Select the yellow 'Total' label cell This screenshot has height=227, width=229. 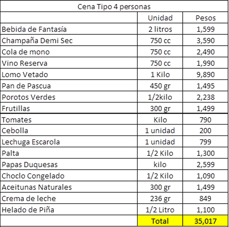click(160, 221)
